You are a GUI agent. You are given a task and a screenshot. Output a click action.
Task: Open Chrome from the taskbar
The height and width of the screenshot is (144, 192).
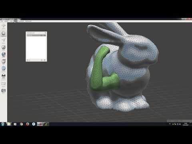click(21, 124)
